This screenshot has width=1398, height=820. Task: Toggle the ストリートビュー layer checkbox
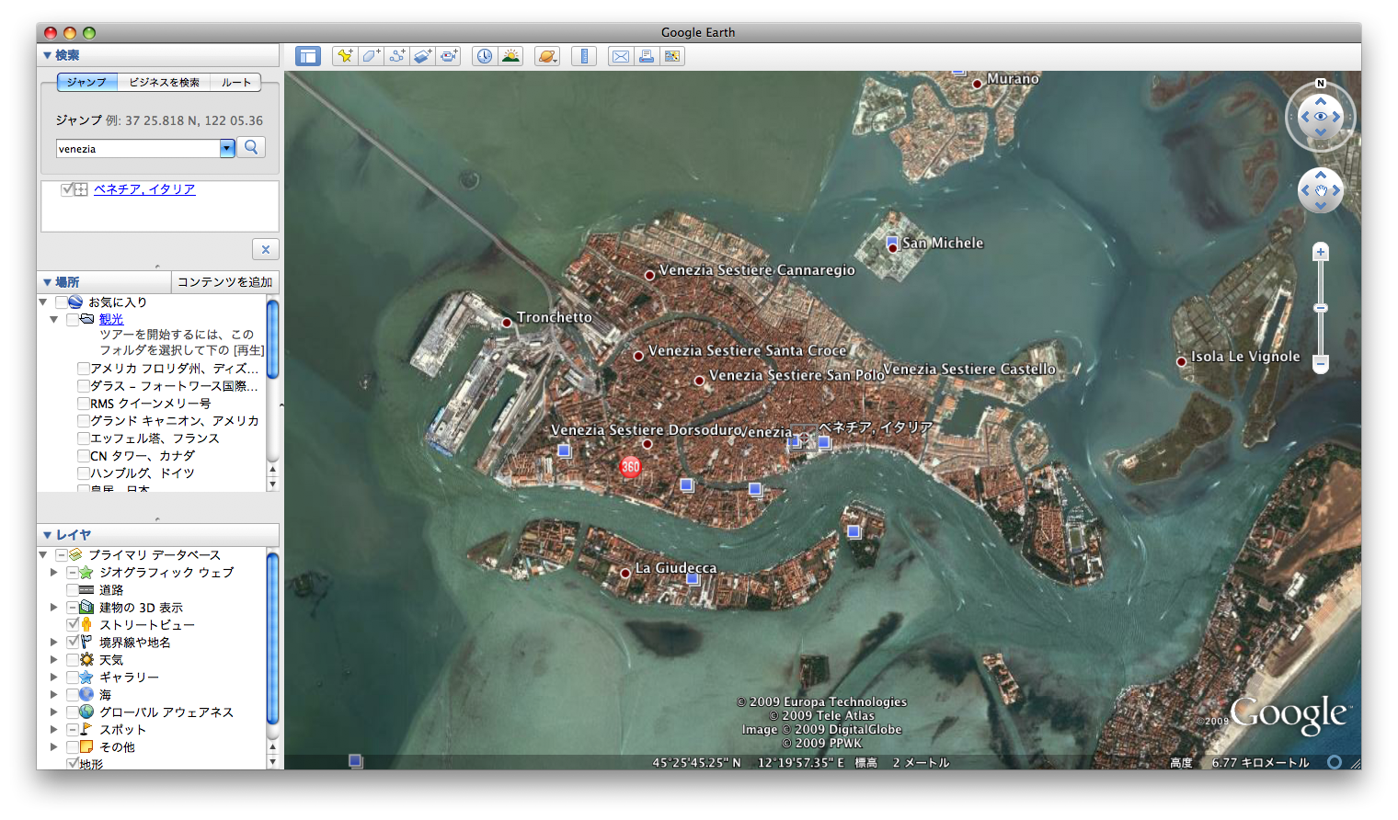pyautogui.click(x=73, y=624)
